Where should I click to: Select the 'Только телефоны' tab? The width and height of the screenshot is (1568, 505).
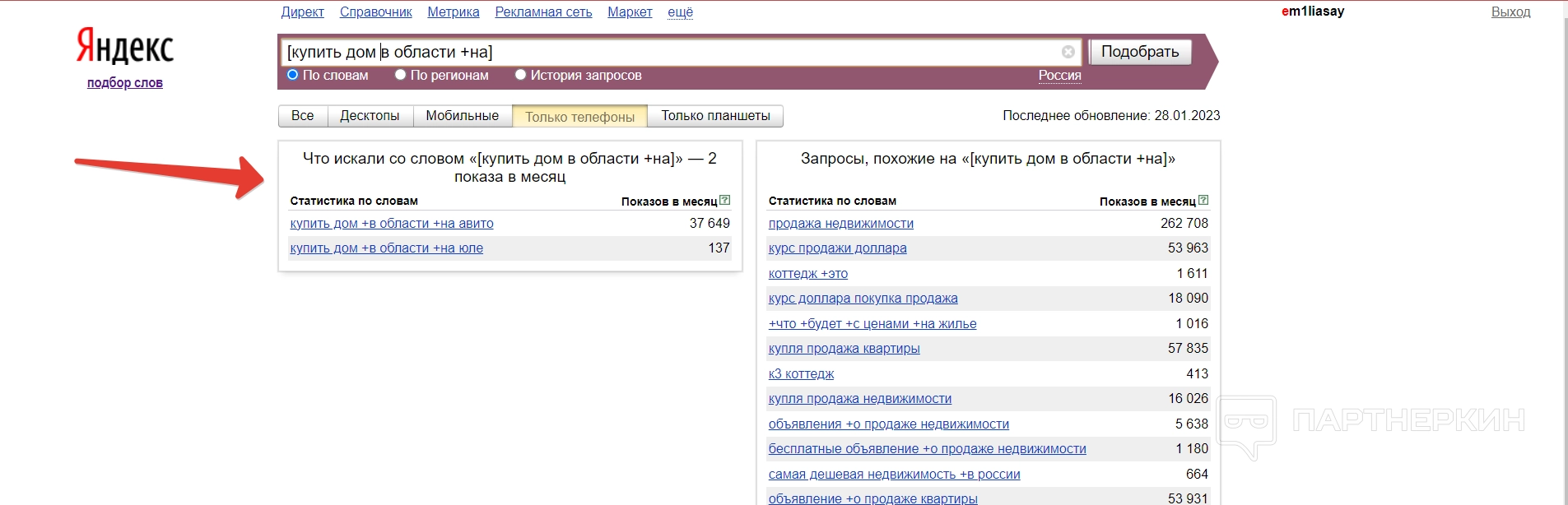(580, 117)
